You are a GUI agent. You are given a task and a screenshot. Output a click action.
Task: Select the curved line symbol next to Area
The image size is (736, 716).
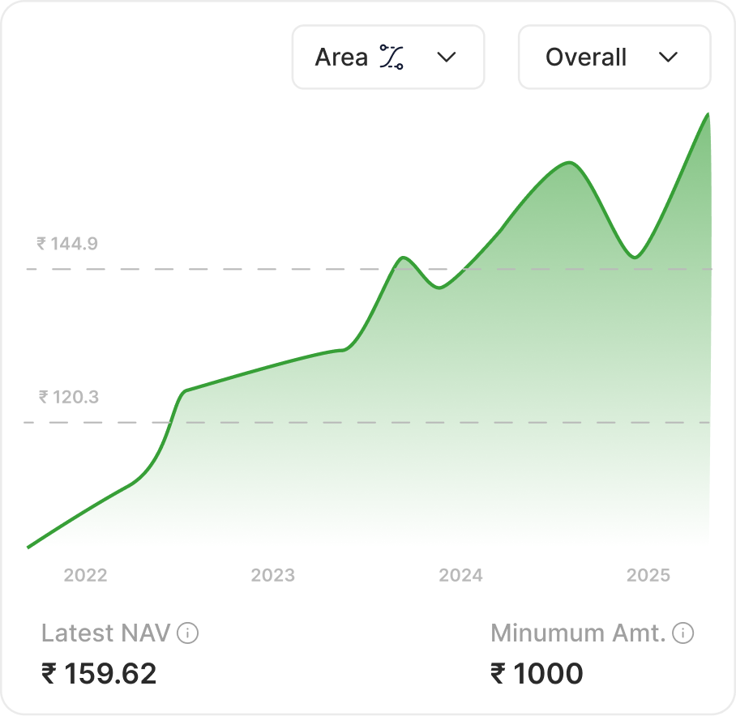tap(390, 57)
